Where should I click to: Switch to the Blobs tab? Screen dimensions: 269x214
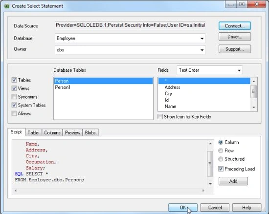coord(90,132)
